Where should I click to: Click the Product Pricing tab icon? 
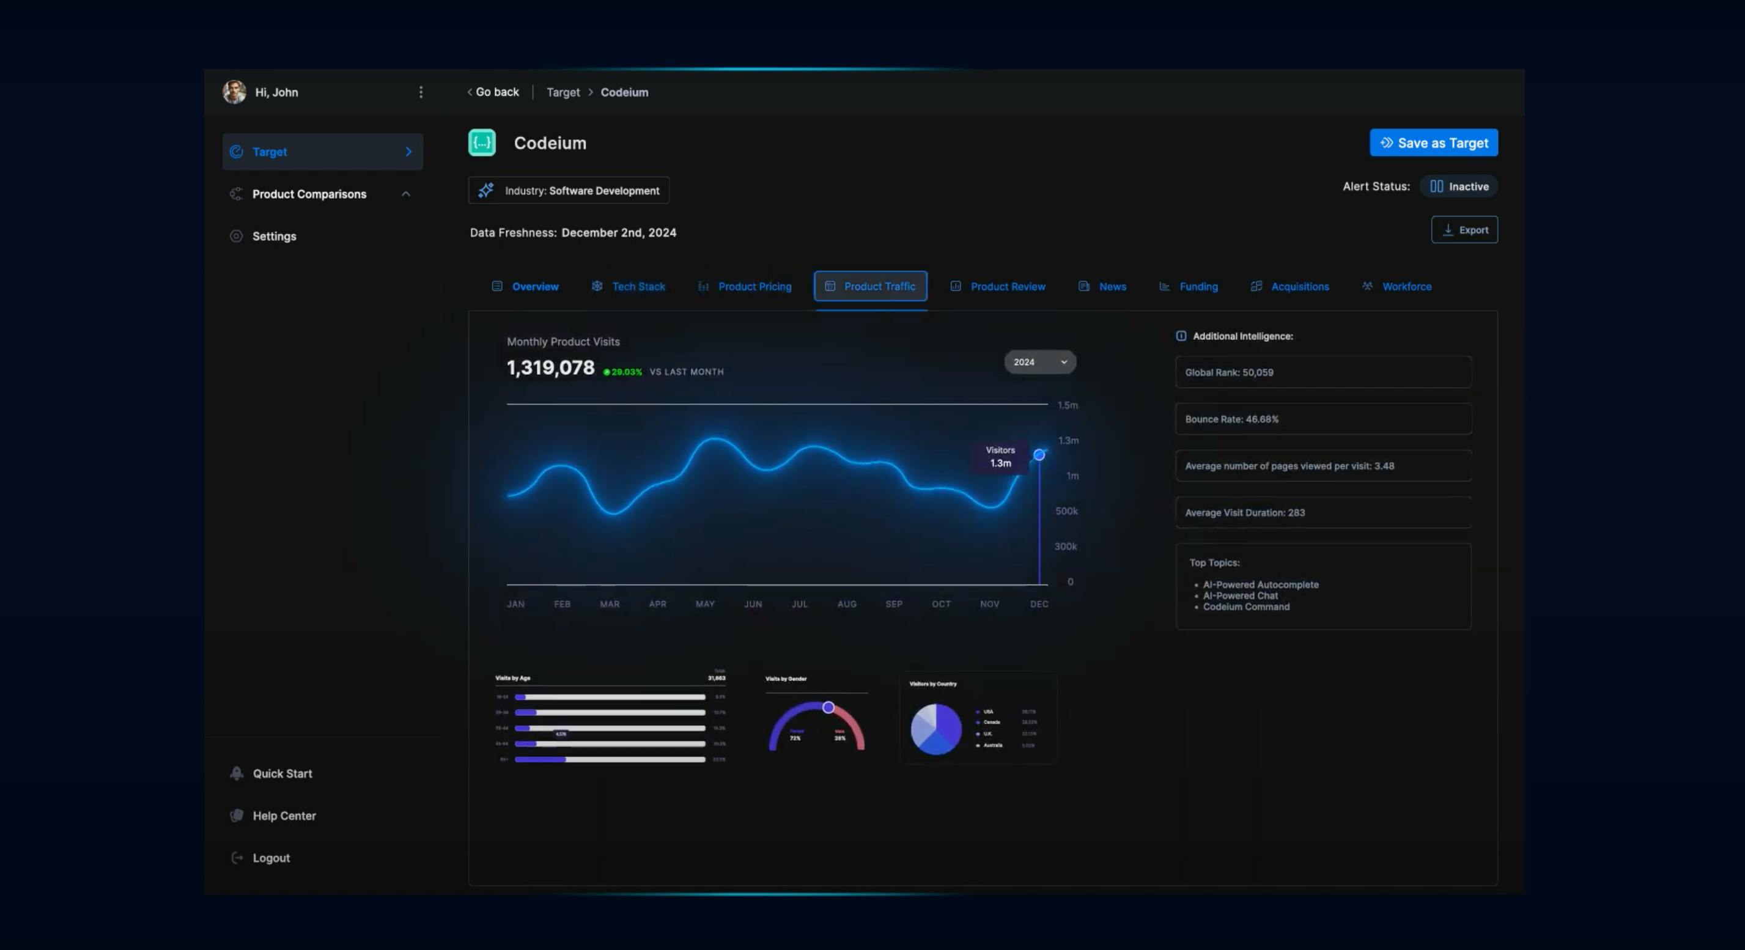click(x=703, y=287)
